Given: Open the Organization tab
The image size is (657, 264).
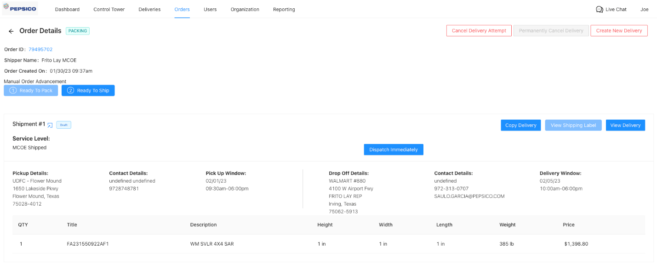Looking at the screenshot, I should (x=245, y=9).
